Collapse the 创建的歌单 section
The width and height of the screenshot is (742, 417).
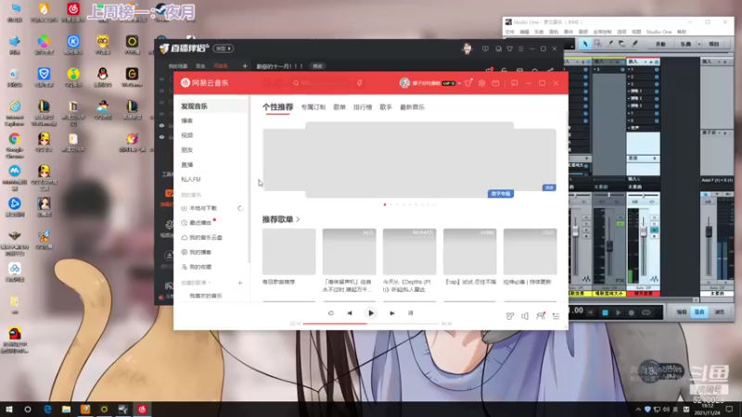pyautogui.click(x=196, y=283)
